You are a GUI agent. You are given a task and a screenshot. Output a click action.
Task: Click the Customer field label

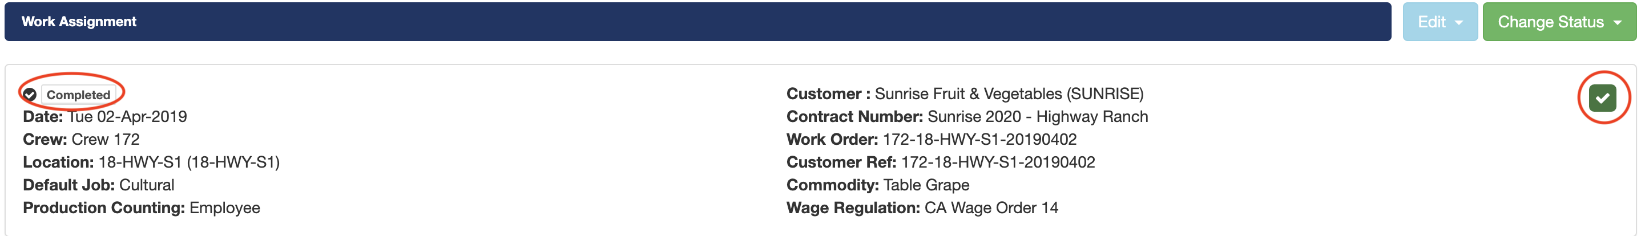(x=828, y=93)
